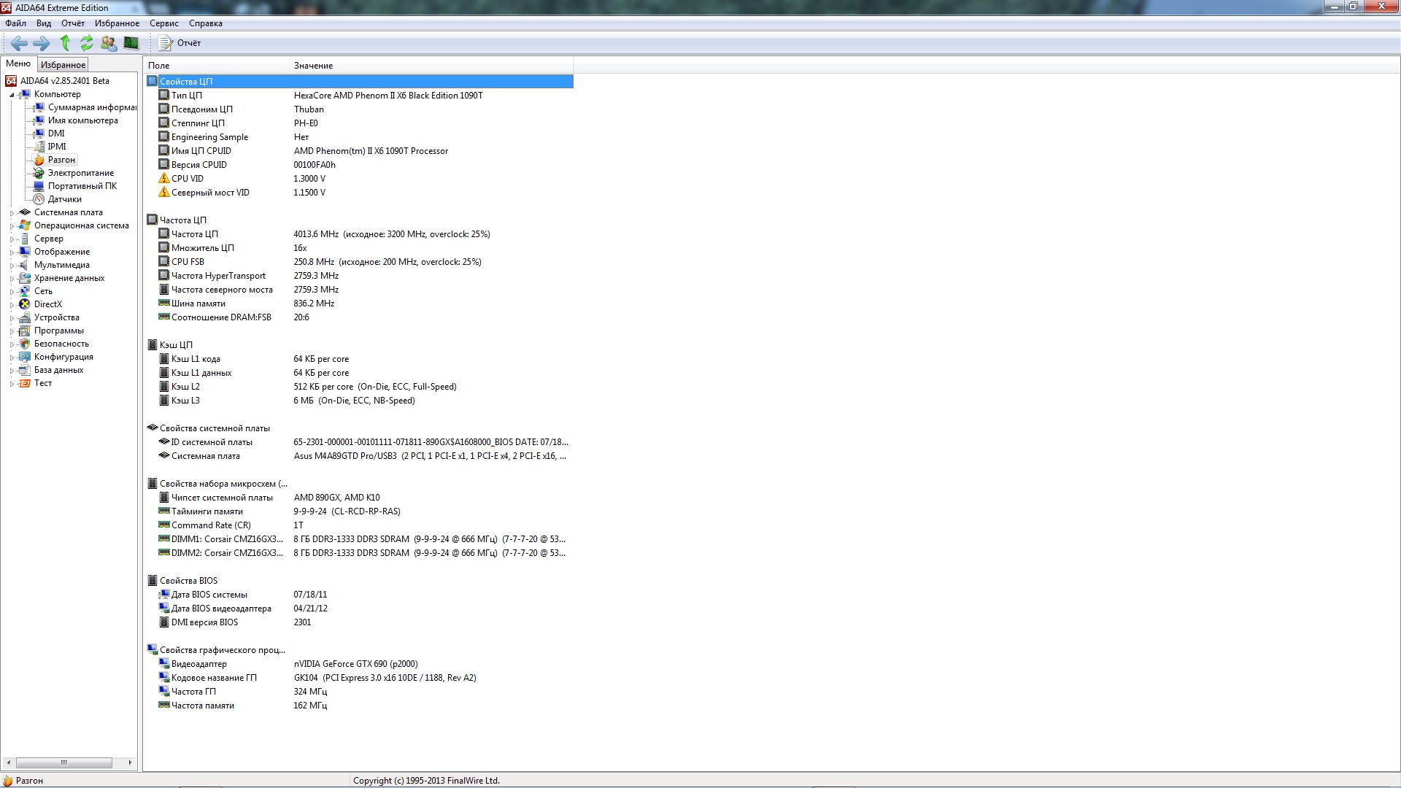This screenshot has width=1401, height=788.
Task: Click the Портативный ПК laptop icon
Action: pyautogui.click(x=39, y=186)
